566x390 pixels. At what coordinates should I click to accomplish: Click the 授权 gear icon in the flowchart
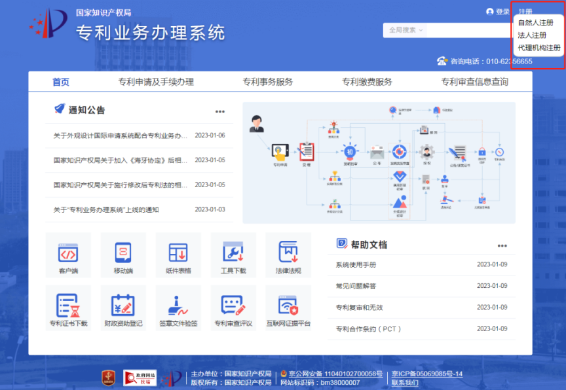[x=426, y=152]
